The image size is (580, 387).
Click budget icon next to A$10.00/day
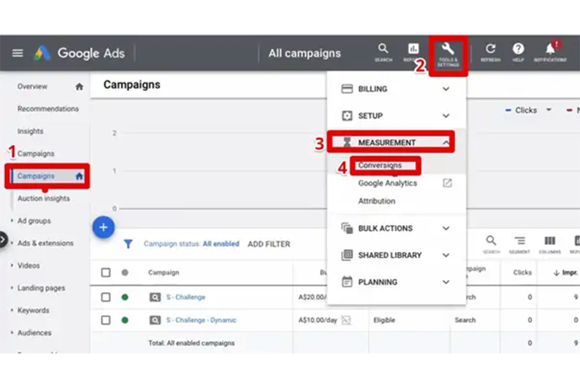(346, 320)
